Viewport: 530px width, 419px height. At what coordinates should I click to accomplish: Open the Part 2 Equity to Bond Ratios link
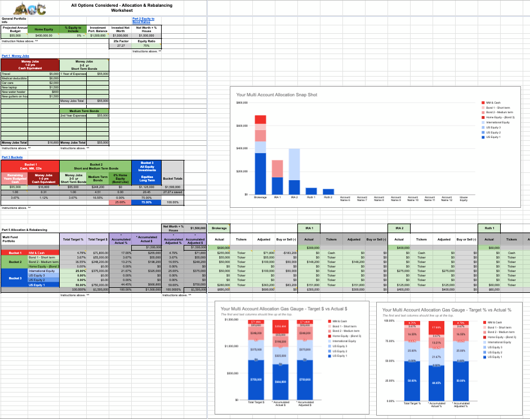point(143,20)
